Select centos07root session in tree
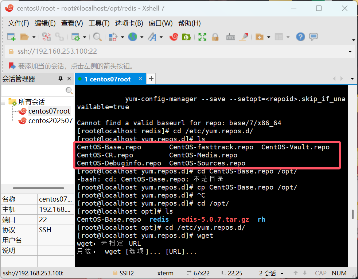The width and height of the screenshot is (358, 279). point(49,111)
